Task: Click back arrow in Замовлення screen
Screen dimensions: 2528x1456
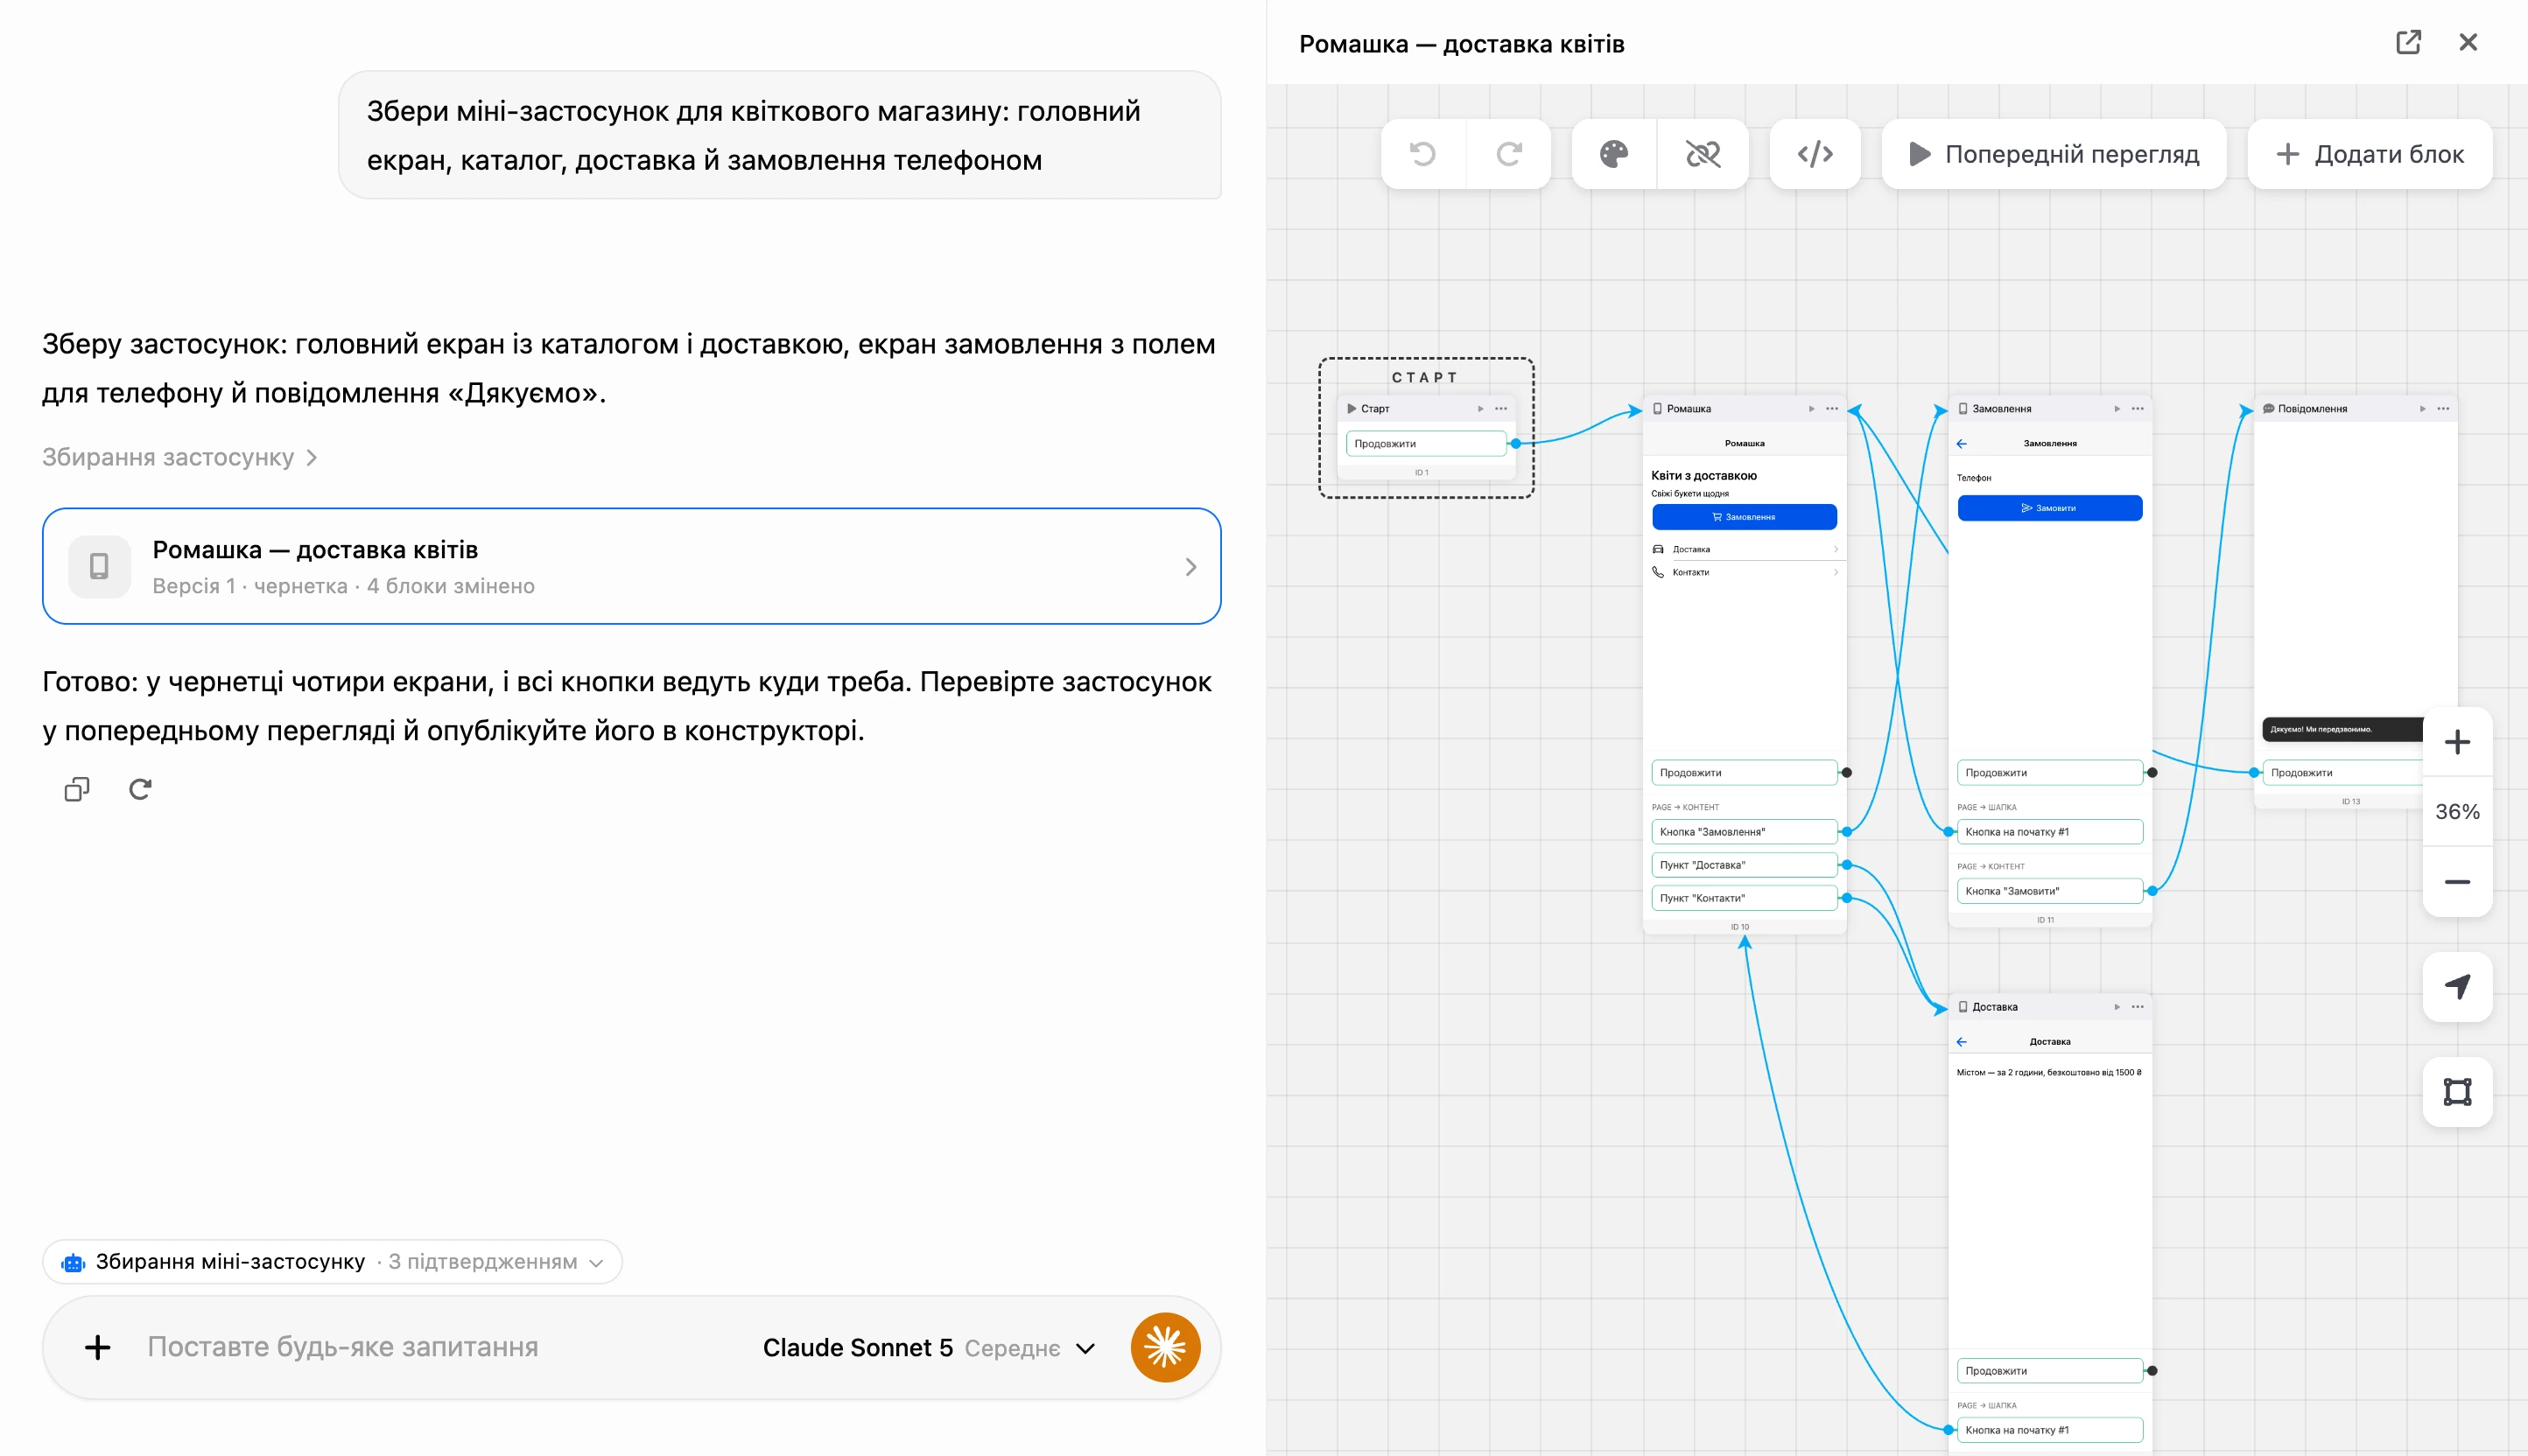Action: click(1961, 444)
